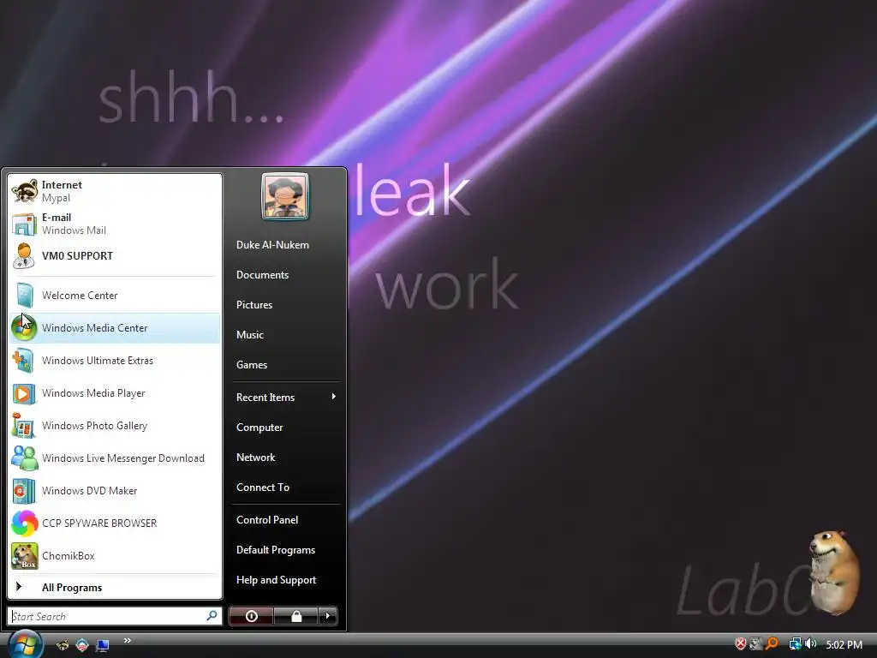Image resolution: width=877 pixels, height=658 pixels.
Task: Open Windows Live Messenger Download
Action: (x=116, y=458)
